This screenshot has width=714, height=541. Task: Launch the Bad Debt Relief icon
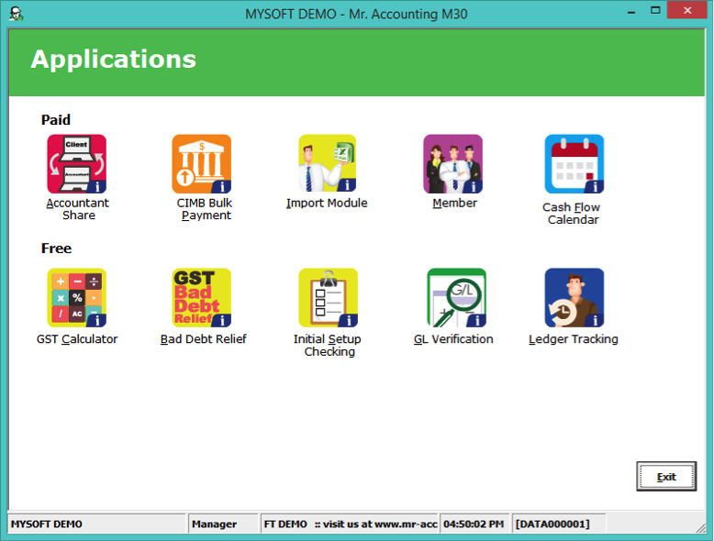201,298
